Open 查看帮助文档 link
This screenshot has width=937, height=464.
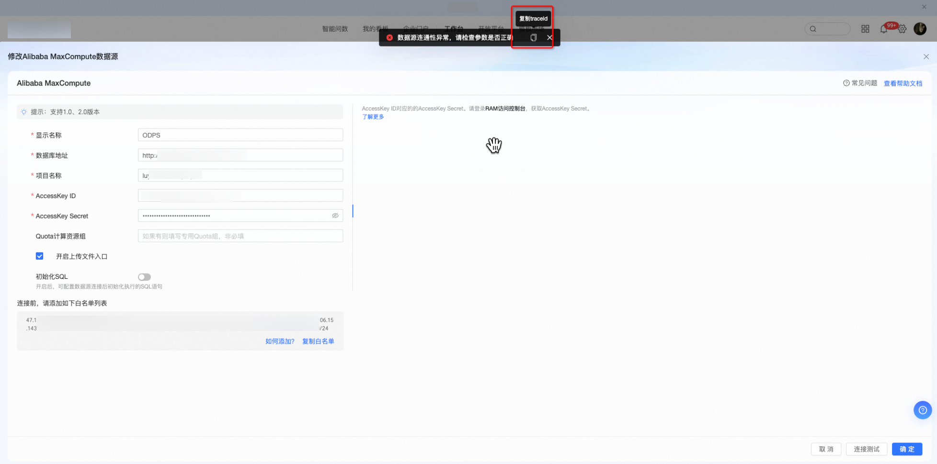click(x=903, y=83)
